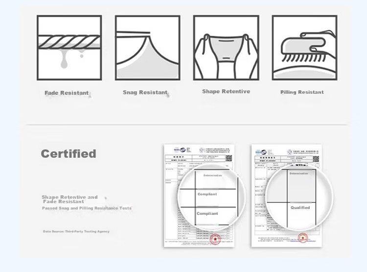Click the QR code on right report

[316, 159]
